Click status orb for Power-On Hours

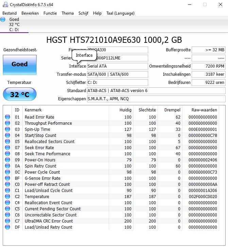coord(7,160)
